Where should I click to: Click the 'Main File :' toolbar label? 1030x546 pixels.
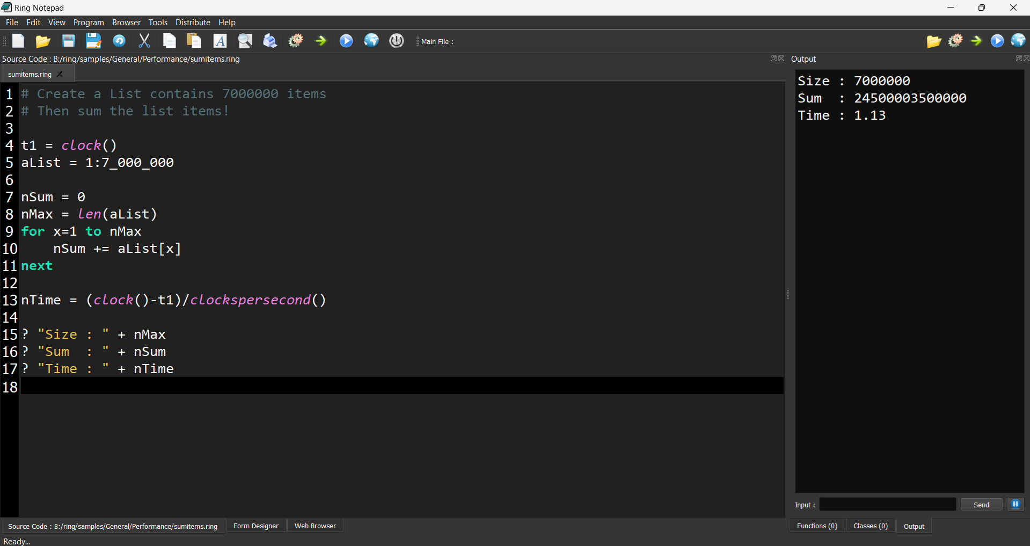pos(437,41)
